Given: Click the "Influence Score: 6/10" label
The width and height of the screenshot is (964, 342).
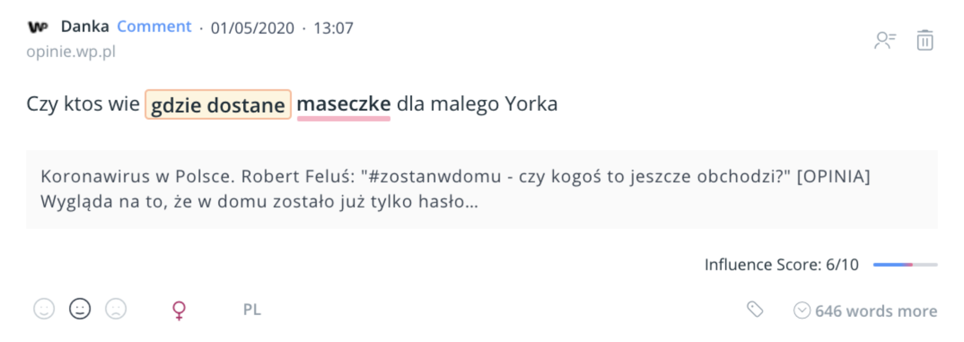Looking at the screenshot, I should click(x=781, y=264).
